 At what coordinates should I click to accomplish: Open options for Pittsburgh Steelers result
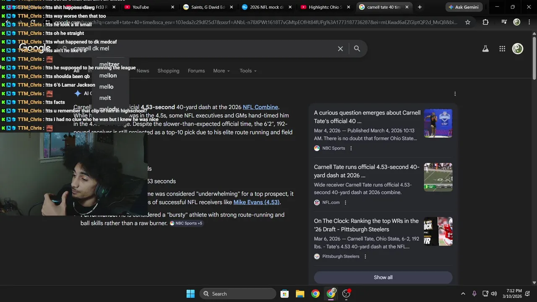pos(365,257)
